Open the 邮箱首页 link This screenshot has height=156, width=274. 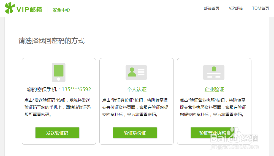pos(211,8)
